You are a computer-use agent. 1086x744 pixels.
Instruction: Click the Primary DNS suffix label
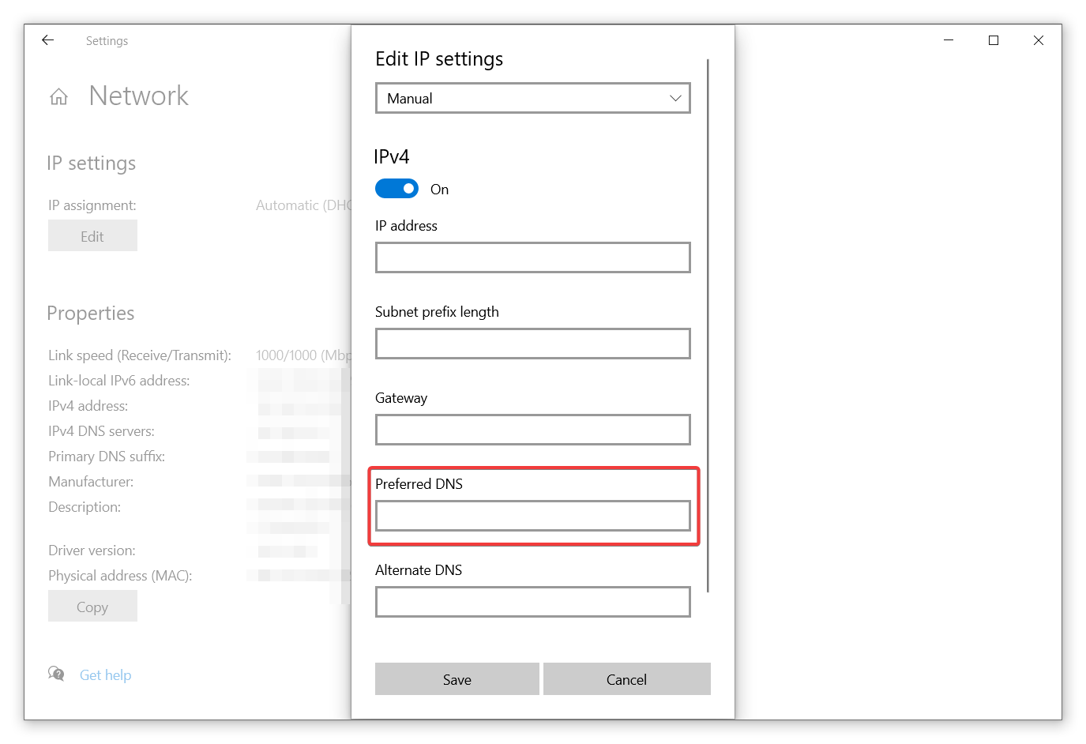[107, 457]
